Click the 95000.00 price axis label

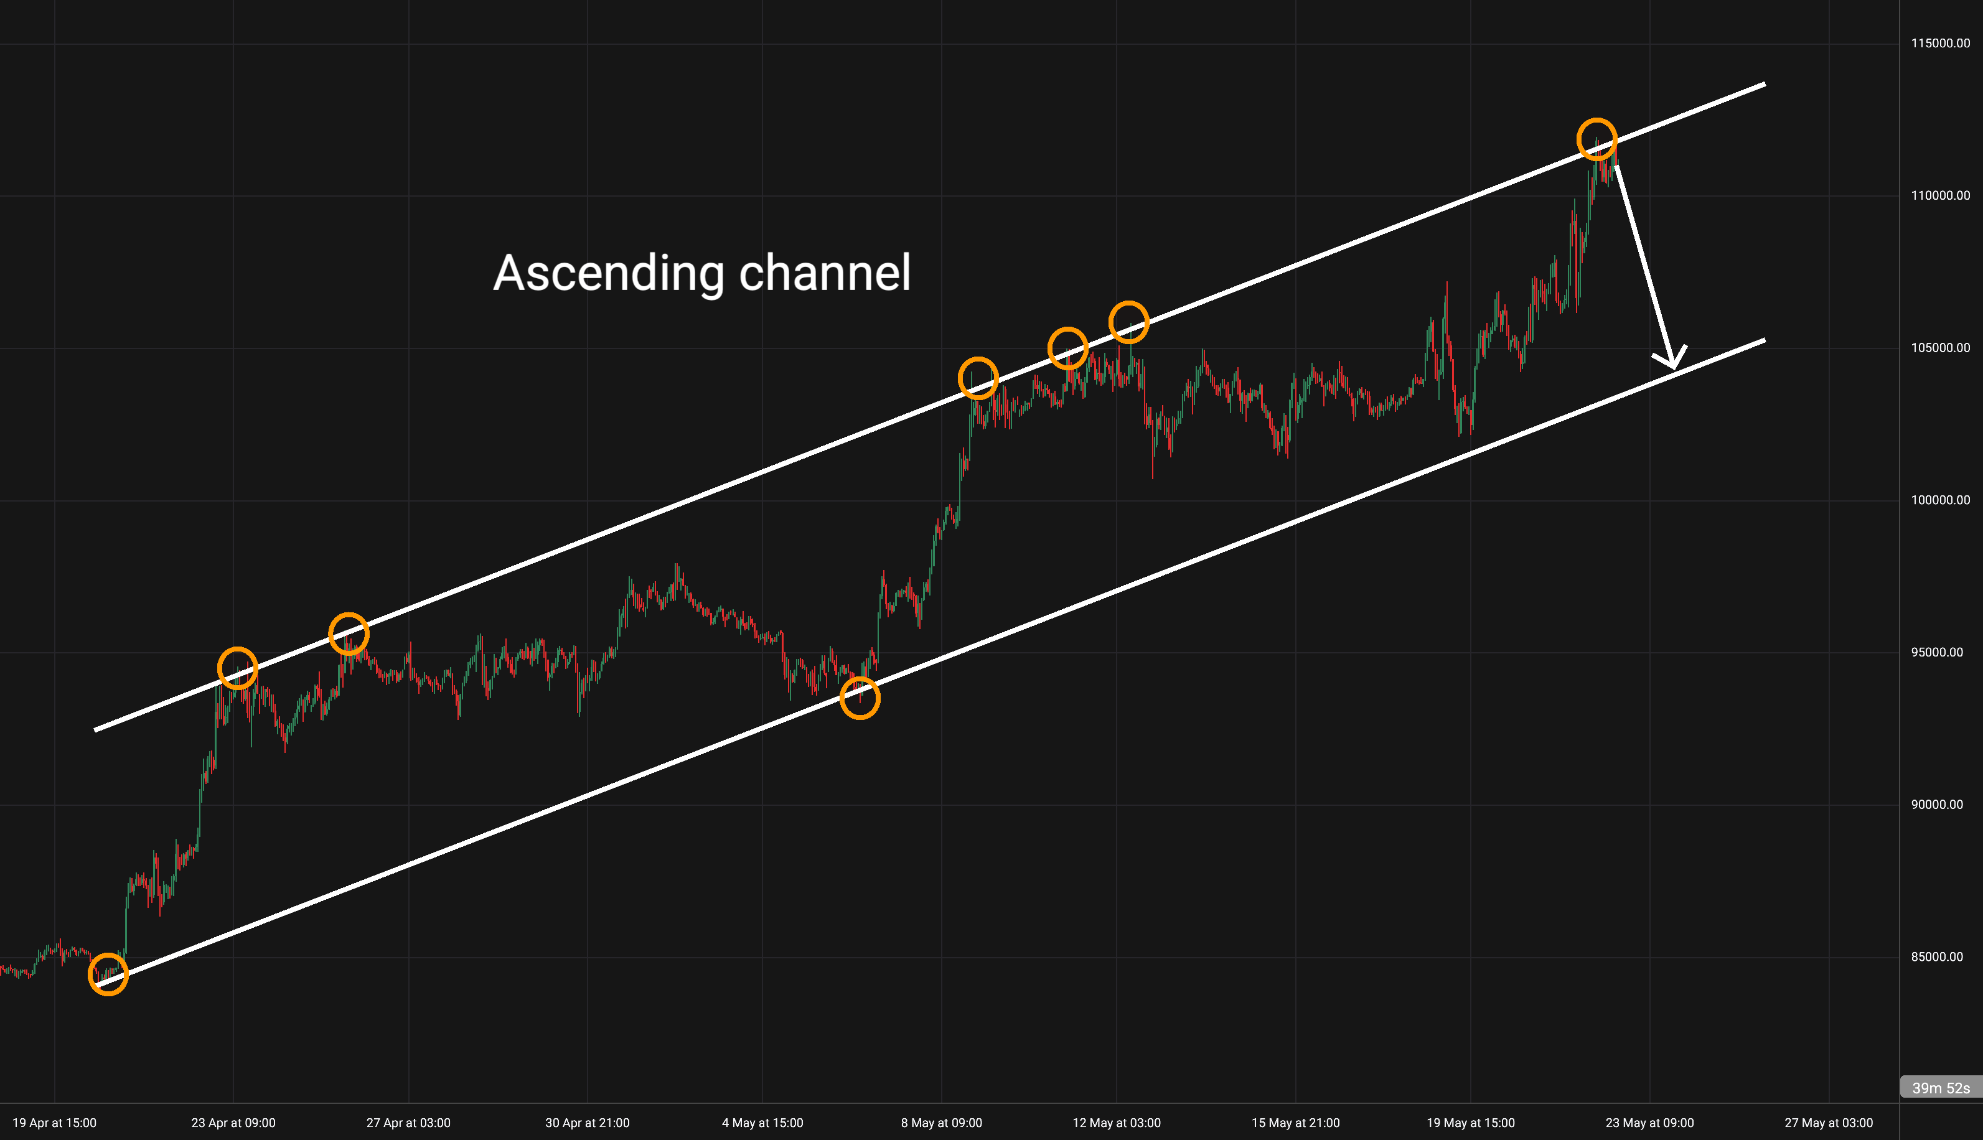click(x=1937, y=652)
